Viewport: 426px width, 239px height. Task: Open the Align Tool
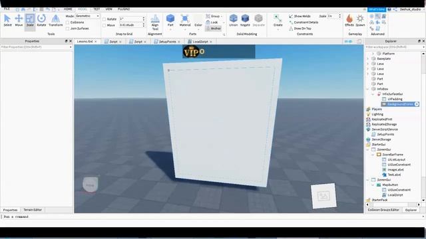click(155, 23)
